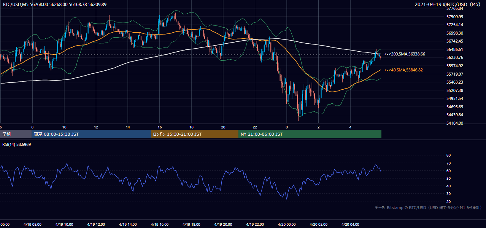
Task: Click RSI scale label 60
Action: click(448, 171)
